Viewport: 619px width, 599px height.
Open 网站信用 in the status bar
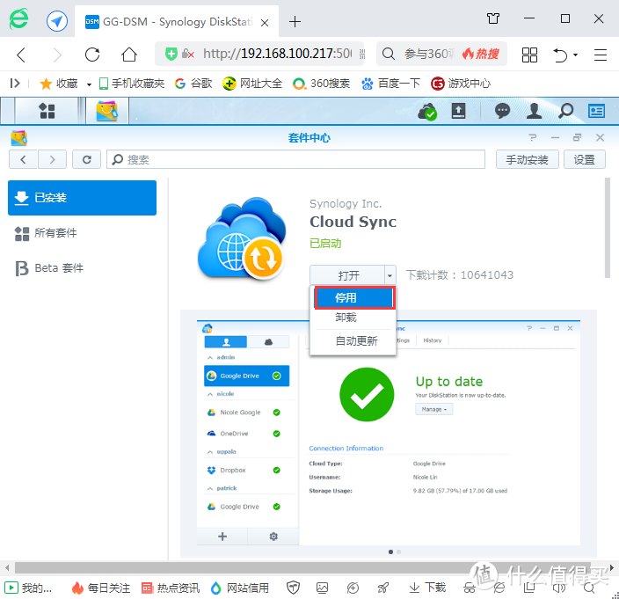pyautogui.click(x=240, y=588)
